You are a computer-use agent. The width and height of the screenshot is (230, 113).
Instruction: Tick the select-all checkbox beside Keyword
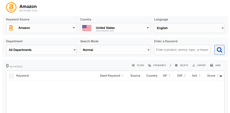tap(11, 76)
